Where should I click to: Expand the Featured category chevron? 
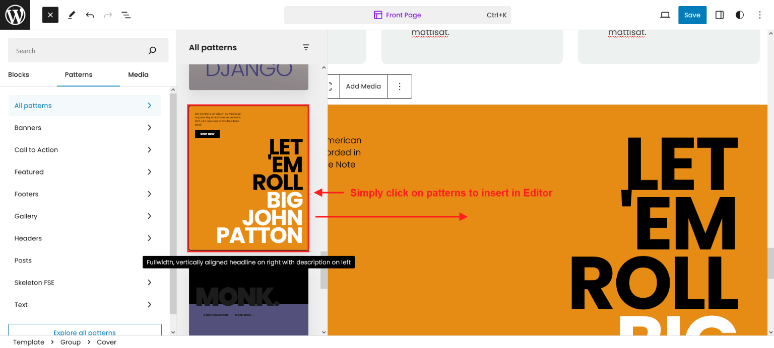click(149, 172)
